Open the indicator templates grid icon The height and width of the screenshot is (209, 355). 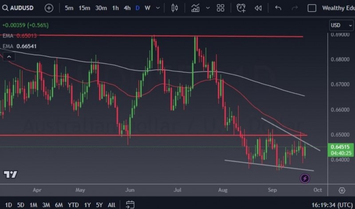click(x=221, y=8)
